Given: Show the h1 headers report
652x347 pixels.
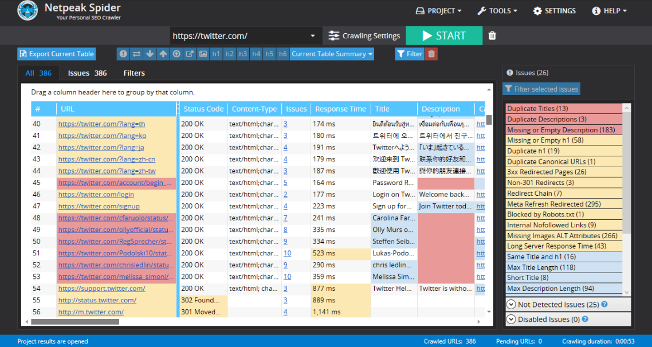Looking at the screenshot, I should click(216, 54).
